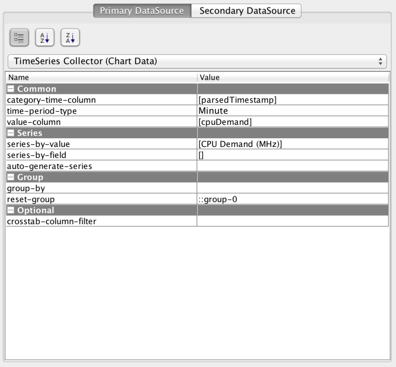The width and height of the screenshot is (396, 367).
Task: Sort properties descending Z to A
Action: [70, 37]
